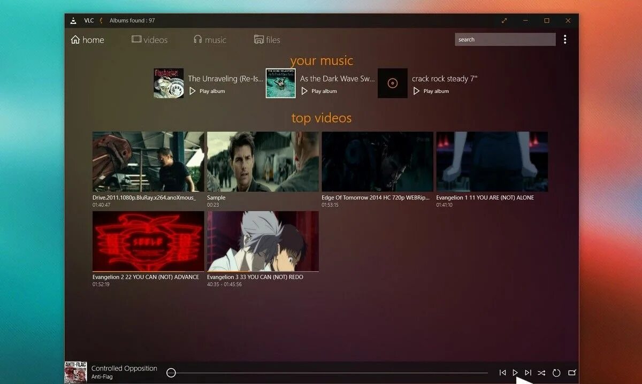Open the three-dot more options menu
This screenshot has height=384, width=642.
pyautogui.click(x=565, y=40)
